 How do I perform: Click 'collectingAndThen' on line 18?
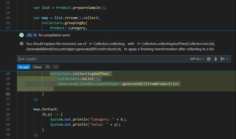point(91,74)
